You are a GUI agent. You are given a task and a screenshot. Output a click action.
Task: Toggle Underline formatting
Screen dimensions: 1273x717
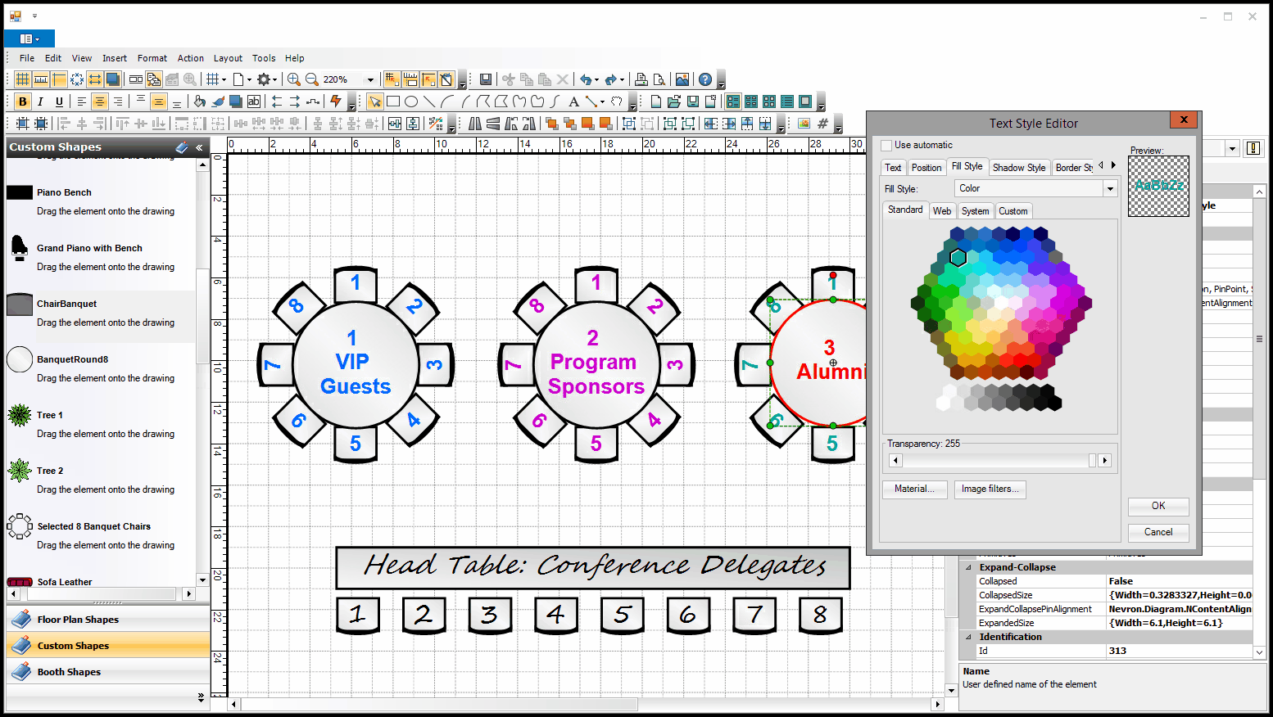(x=58, y=101)
